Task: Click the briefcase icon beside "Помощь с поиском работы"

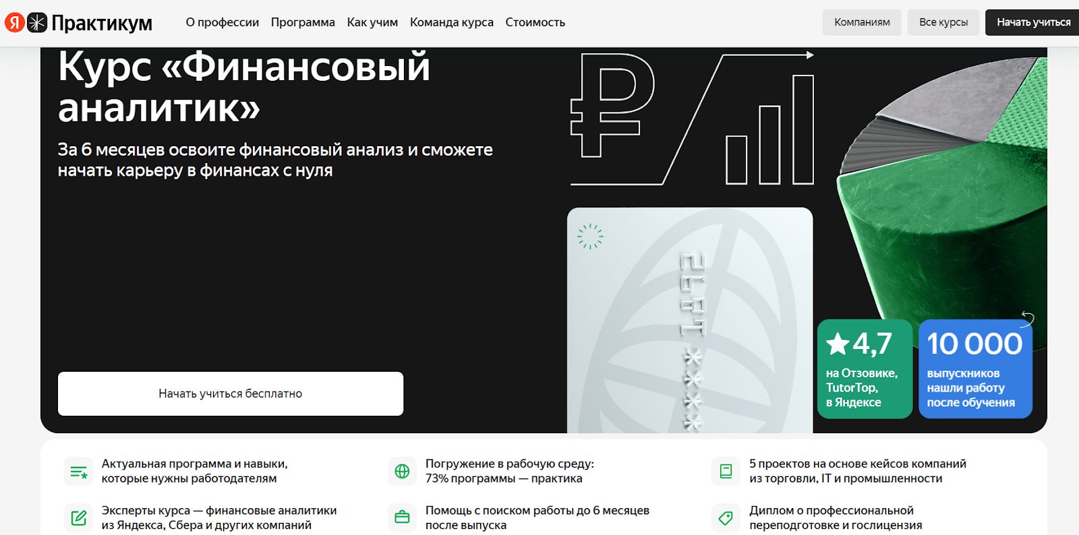Action: pos(403,517)
